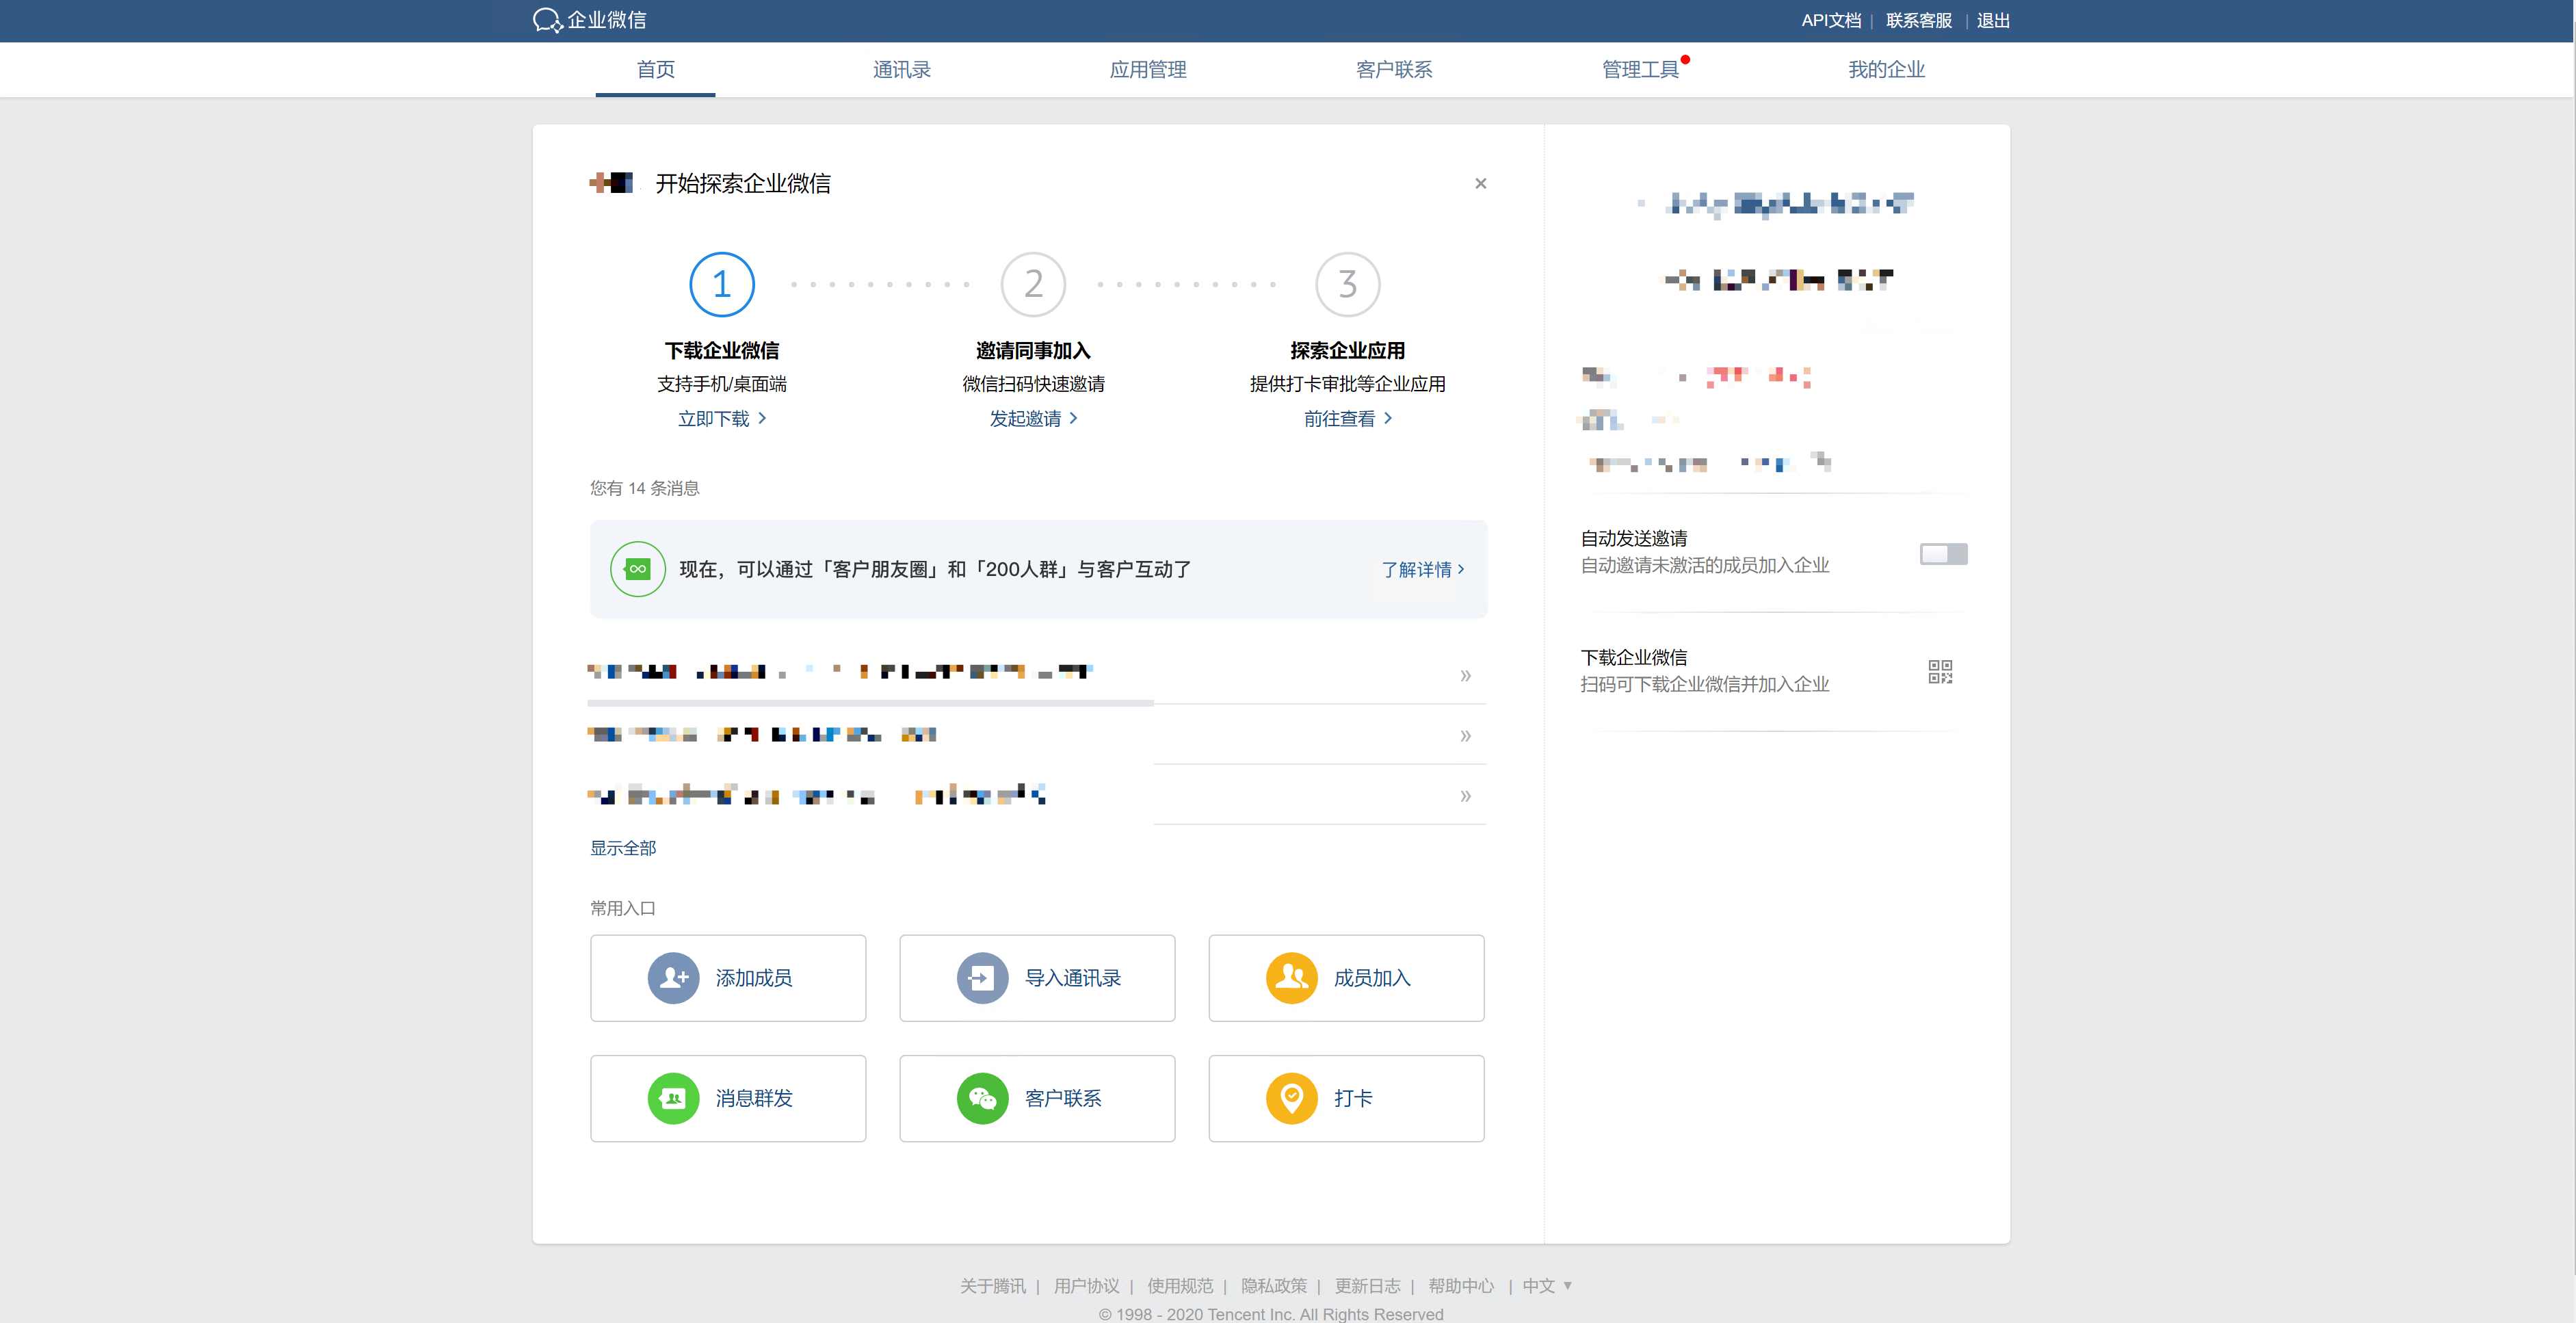Screen dimensions: 2576x1323
Task: Click the 企业微信 logo icon
Action: [548, 20]
